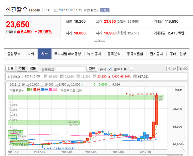This screenshot has height=156, width=193.
Task: Click the +29.95% change value
Action: (x=43, y=32)
